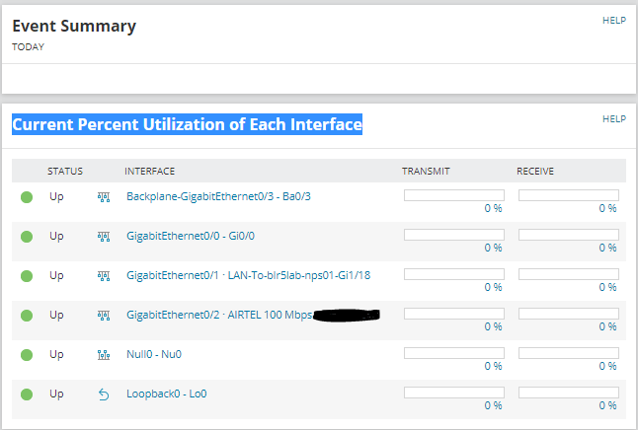Click the Up status text for Backplane-GigabitEthernet0/3
The height and width of the screenshot is (430, 638).
pyautogui.click(x=56, y=197)
